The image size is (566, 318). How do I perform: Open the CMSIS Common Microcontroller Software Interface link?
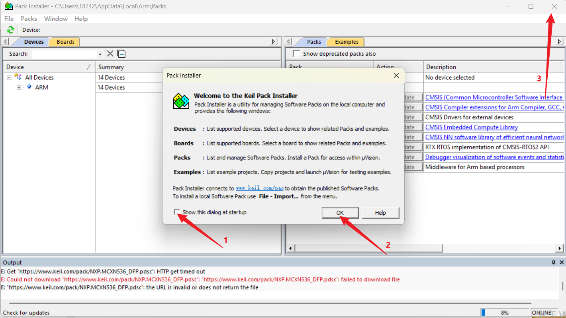pos(494,97)
